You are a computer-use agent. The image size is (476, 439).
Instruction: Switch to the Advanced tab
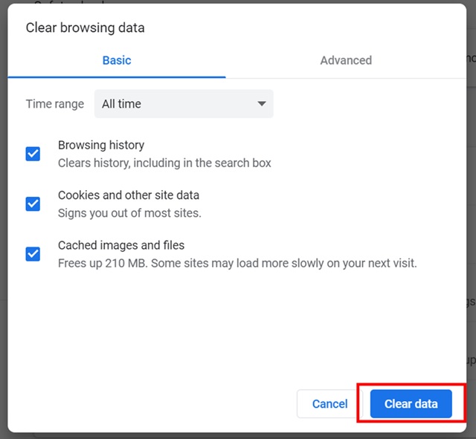[x=346, y=60]
